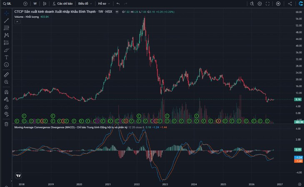Click the orange S marker near 2025
304x187 pixels.
point(219,121)
